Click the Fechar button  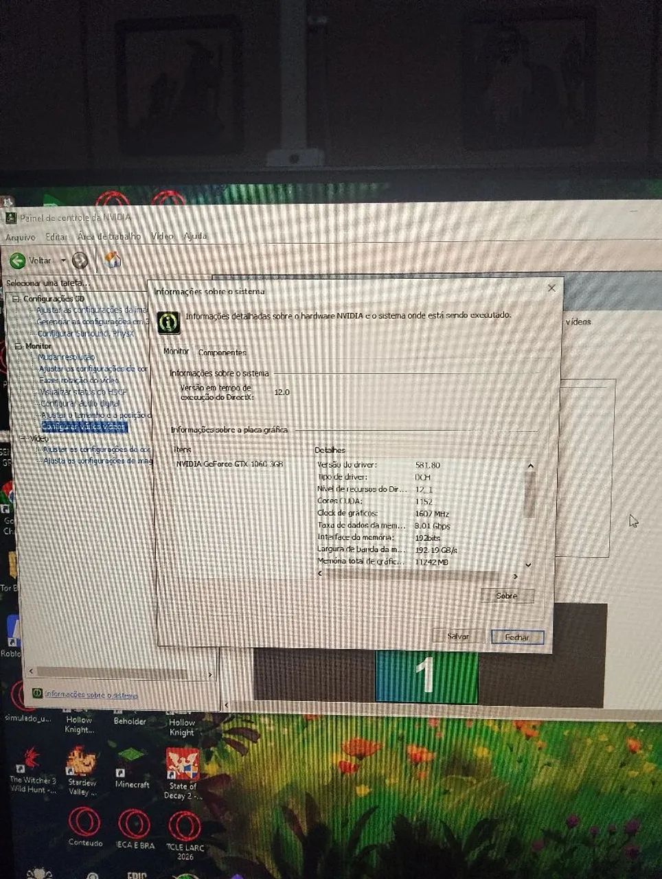pos(517,637)
